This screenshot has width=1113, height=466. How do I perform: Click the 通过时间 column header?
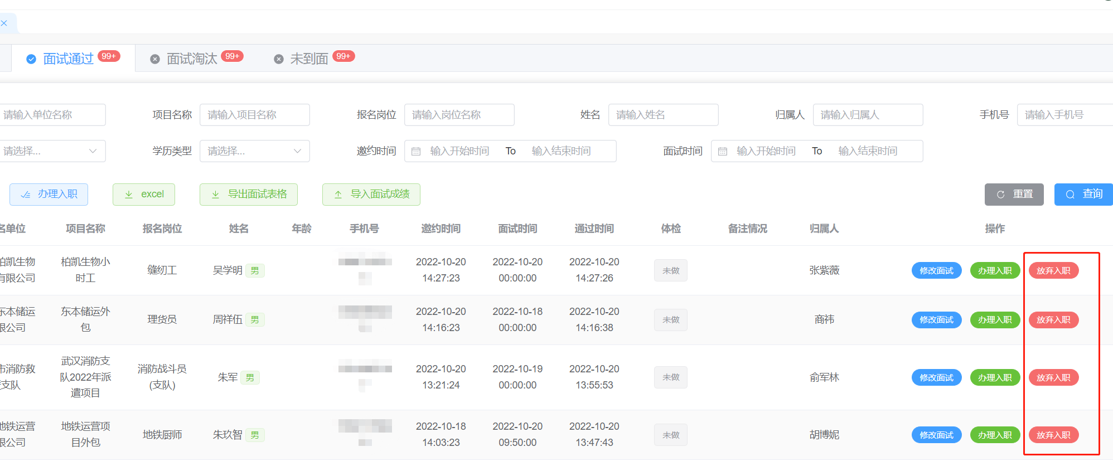[x=594, y=229]
